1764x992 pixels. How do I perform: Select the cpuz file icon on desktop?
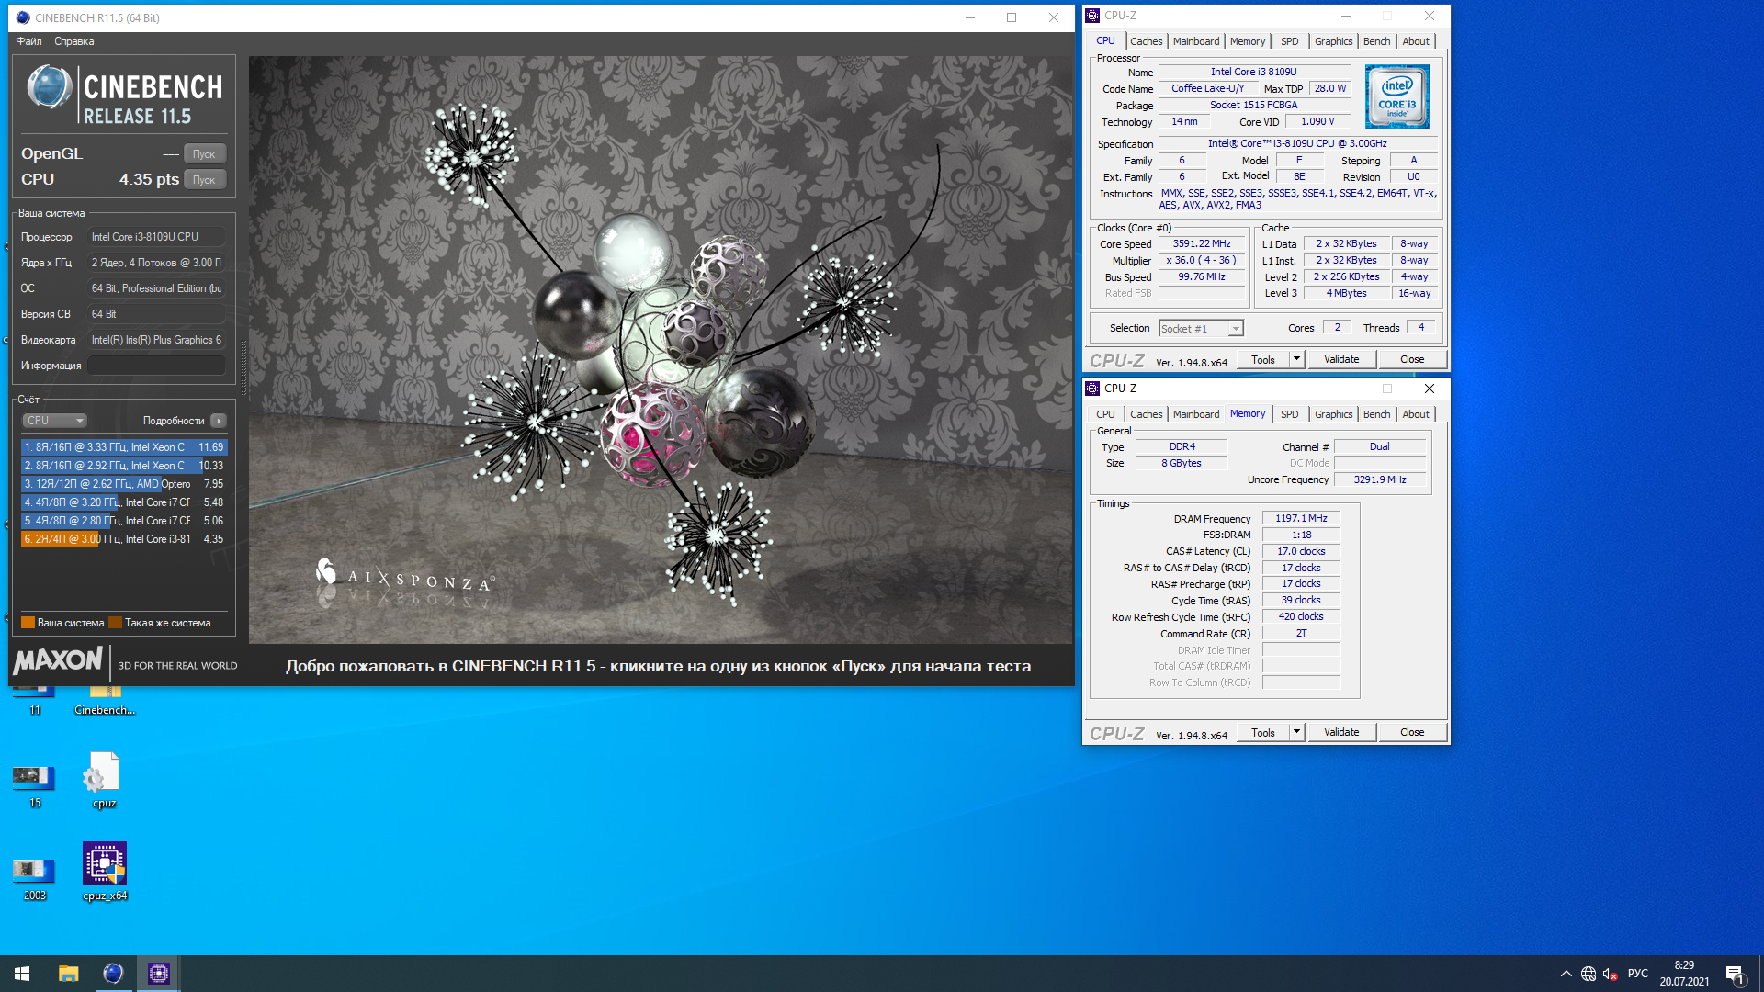pos(104,780)
